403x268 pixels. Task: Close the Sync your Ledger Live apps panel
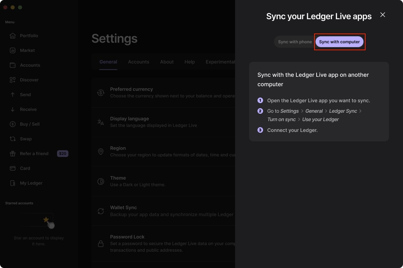(x=382, y=15)
